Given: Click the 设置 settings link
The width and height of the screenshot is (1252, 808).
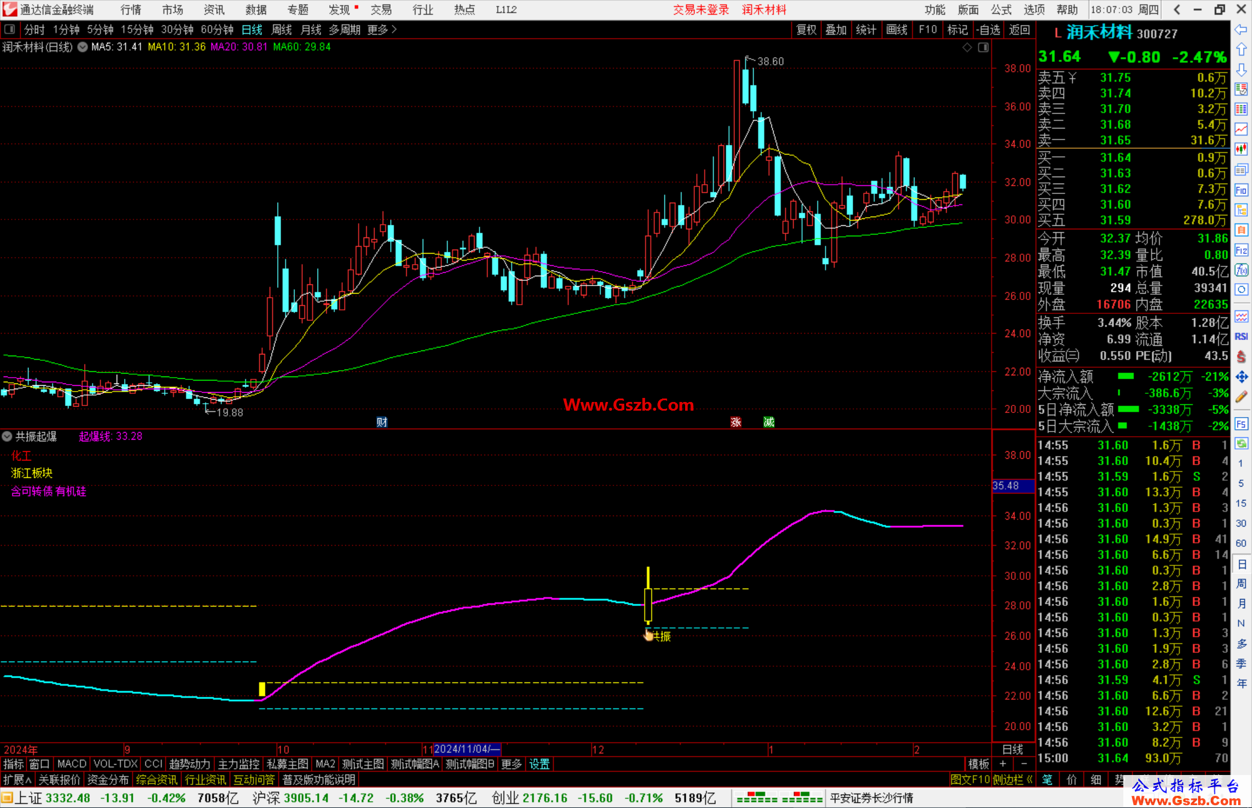Looking at the screenshot, I should pyautogui.click(x=539, y=765).
